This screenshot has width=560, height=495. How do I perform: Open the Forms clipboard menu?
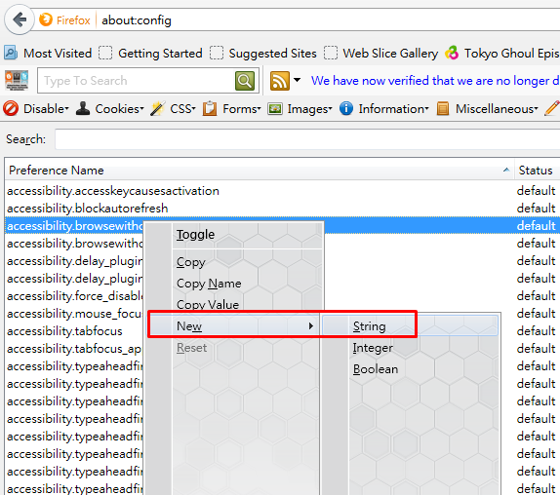point(232,108)
